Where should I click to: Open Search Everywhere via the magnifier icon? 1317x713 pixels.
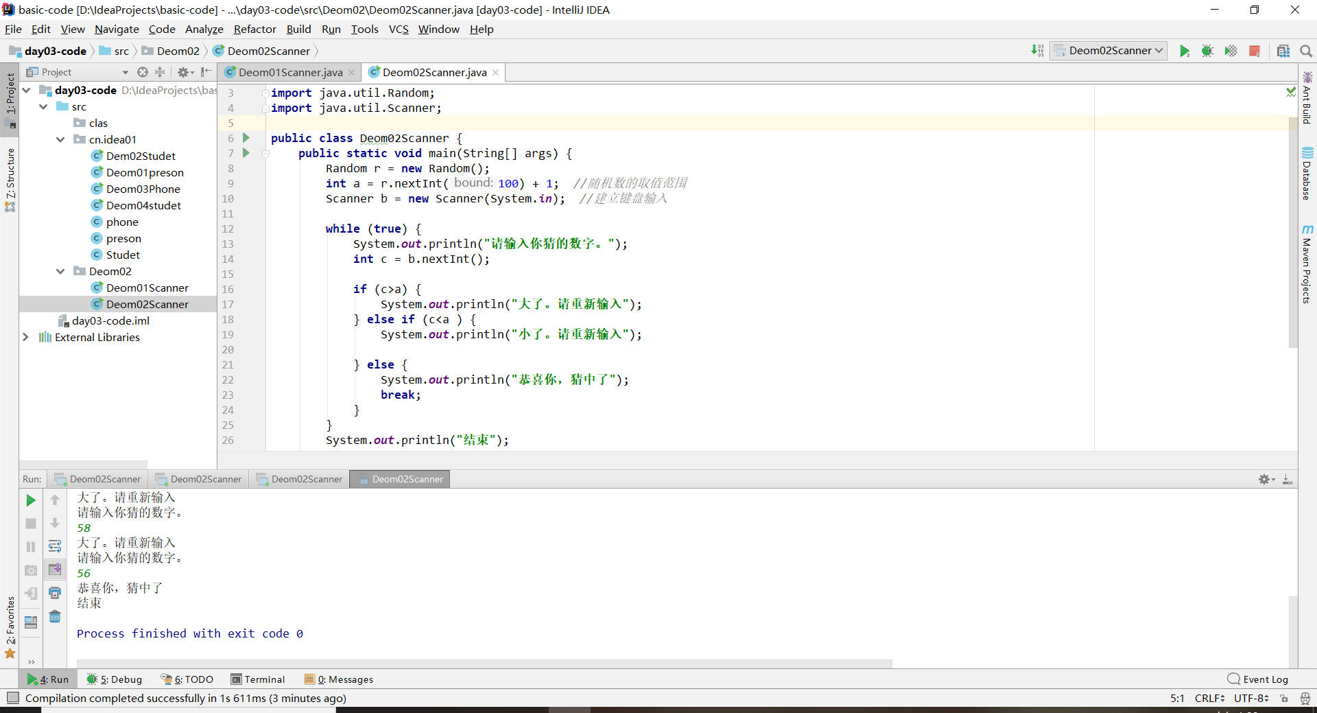(x=1306, y=51)
